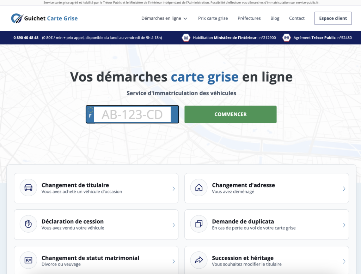
Task: Open the Blog section
Action: [275, 18]
